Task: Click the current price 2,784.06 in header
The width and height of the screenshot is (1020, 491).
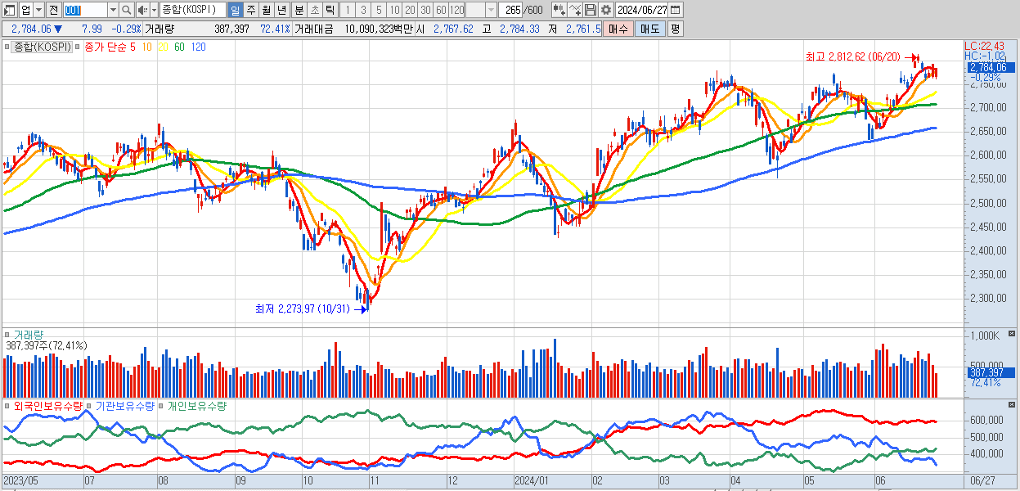Action: (x=32, y=29)
